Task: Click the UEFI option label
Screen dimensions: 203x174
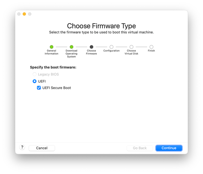Action: 42,81
